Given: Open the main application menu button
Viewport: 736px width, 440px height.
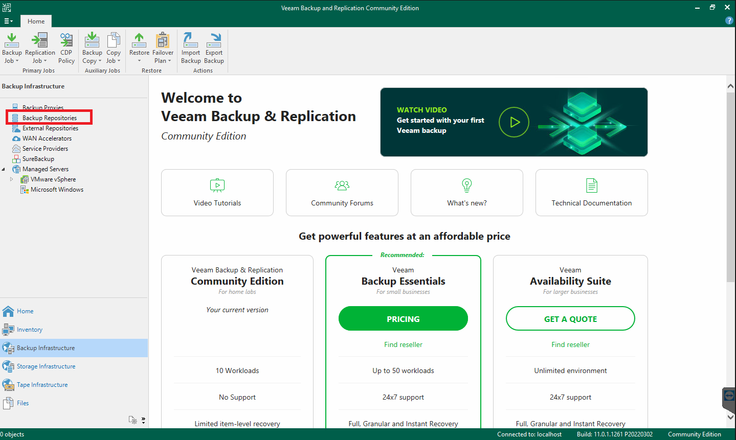Looking at the screenshot, I should (9, 21).
